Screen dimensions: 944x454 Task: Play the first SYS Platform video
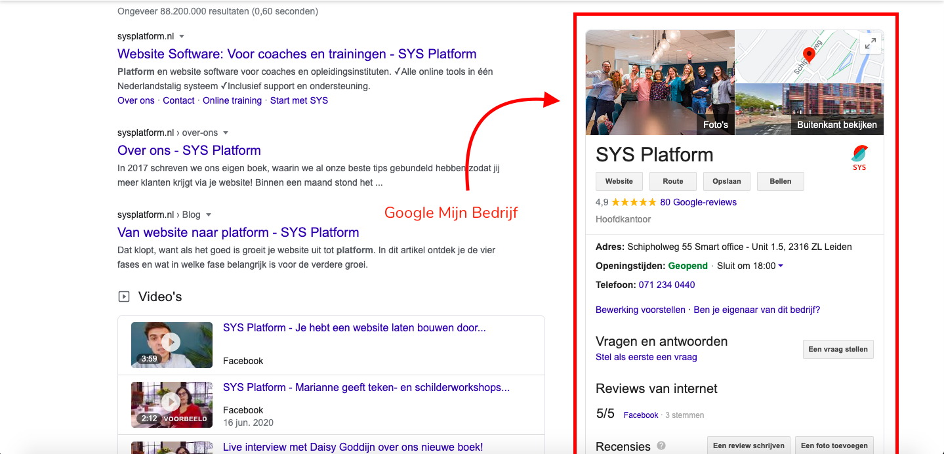(171, 341)
